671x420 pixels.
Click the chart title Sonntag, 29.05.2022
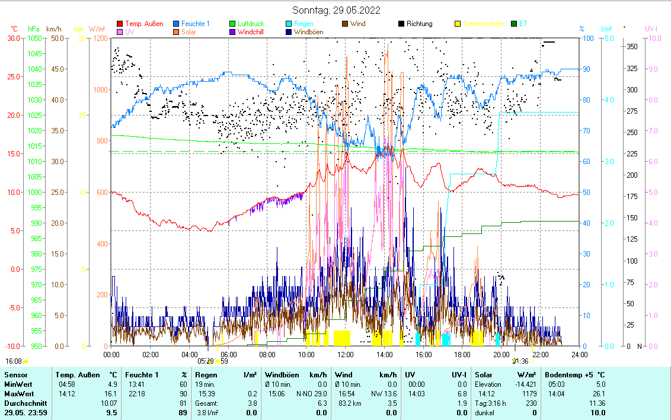click(336, 10)
